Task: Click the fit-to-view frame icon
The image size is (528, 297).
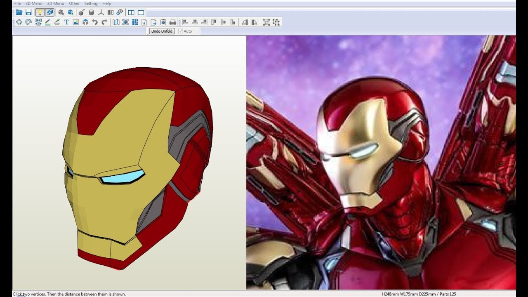Action: pyautogui.click(x=125, y=22)
